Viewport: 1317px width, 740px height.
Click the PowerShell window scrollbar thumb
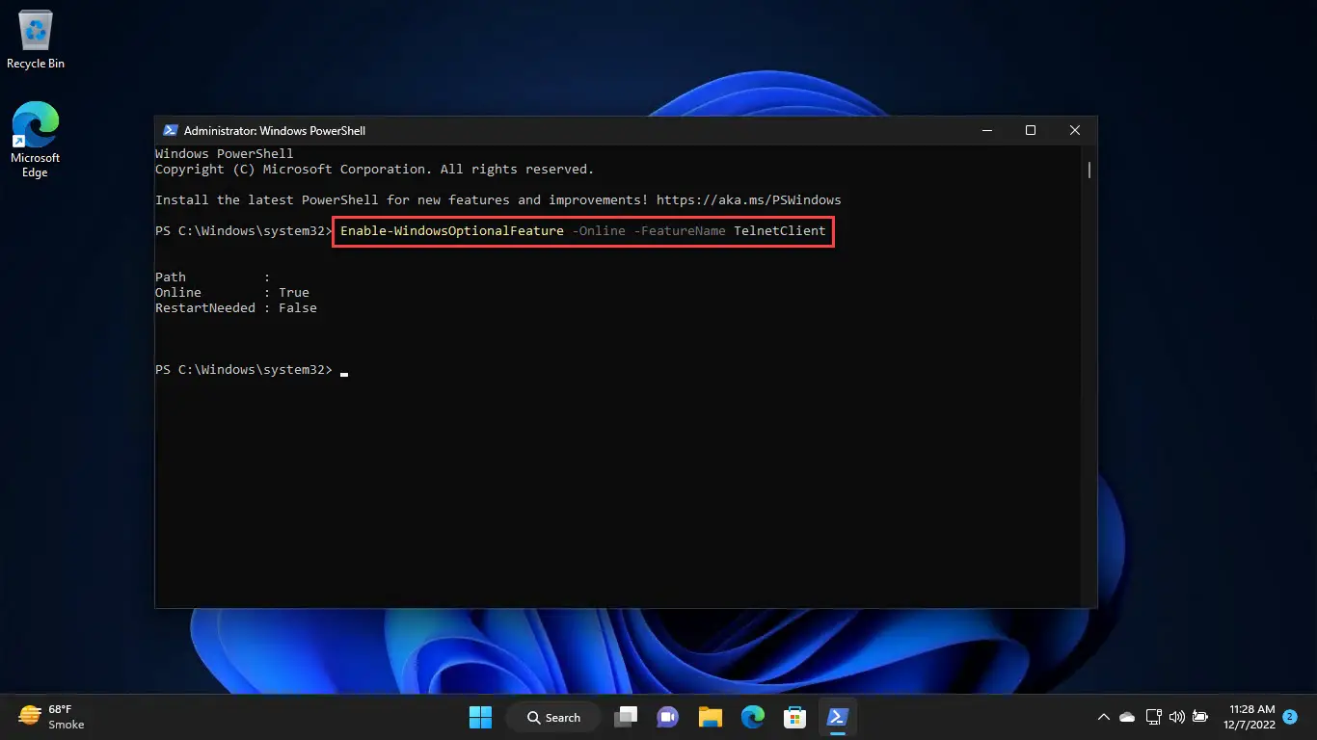point(1089,170)
